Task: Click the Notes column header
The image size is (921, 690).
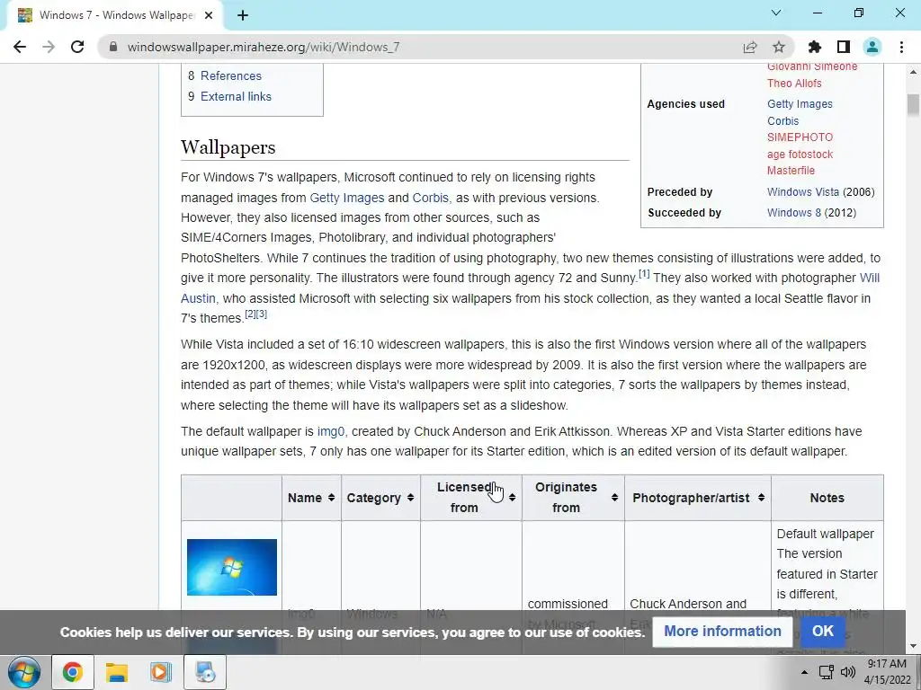Action: [827, 498]
